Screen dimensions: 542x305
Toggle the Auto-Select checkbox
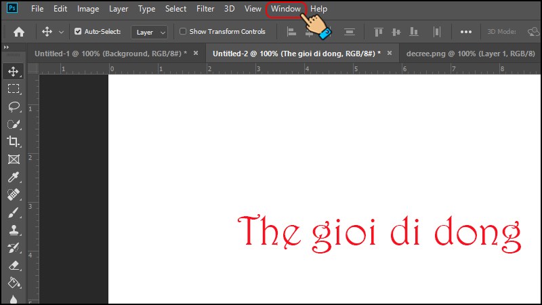(78, 31)
